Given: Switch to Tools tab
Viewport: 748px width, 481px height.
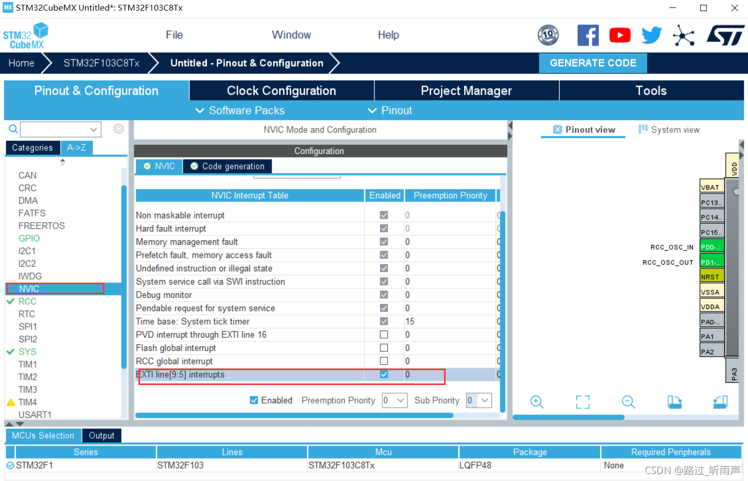Looking at the screenshot, I should [651, 91].
